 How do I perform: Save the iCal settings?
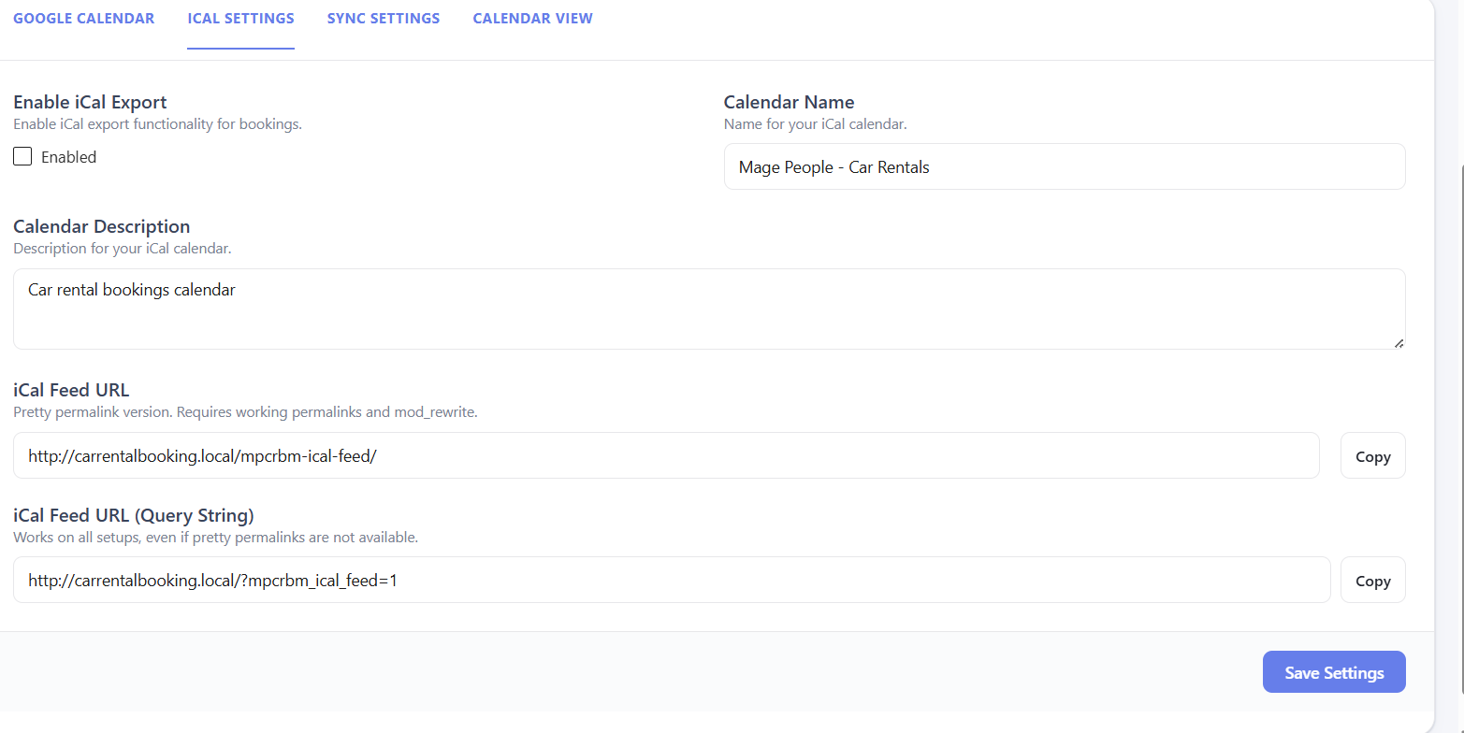[x=1334, y=672]
